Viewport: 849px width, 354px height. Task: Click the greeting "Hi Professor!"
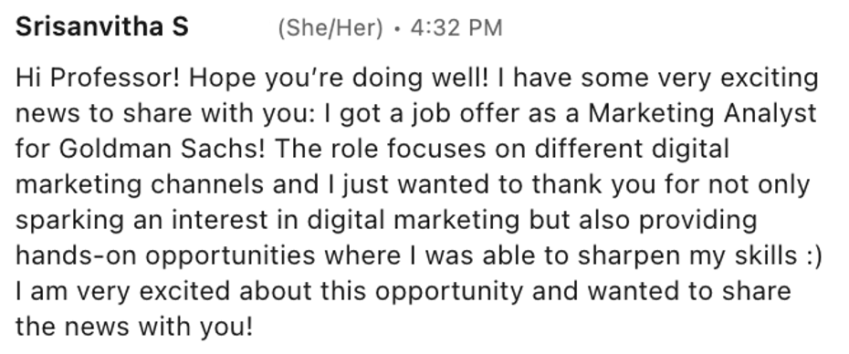coord(98,78)
